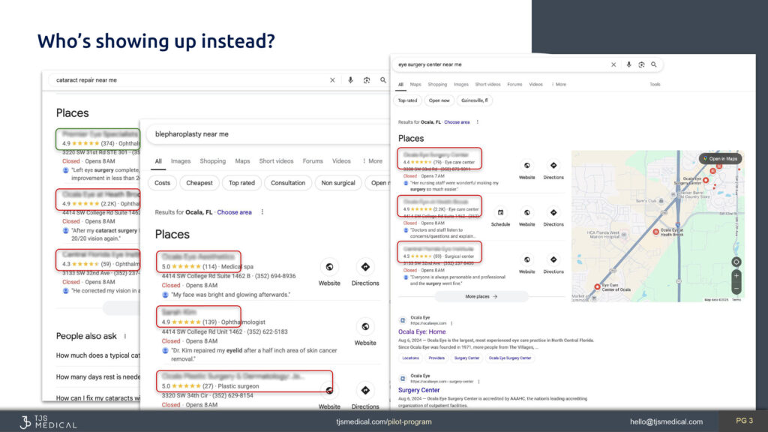Viewport: 768px width, 432px height.
Task: Open Website icon for the 4.9 Ophthalmologist listing
Action: click(x=365, y=327)
